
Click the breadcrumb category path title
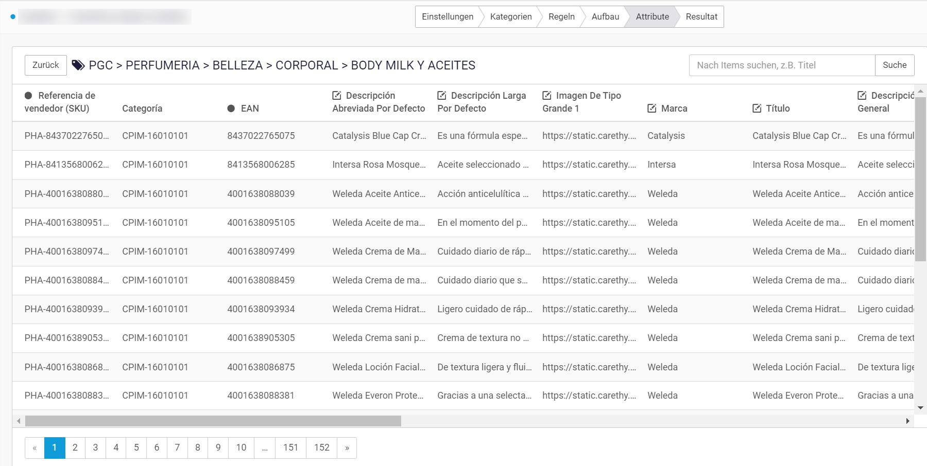(x=282, y=65)
